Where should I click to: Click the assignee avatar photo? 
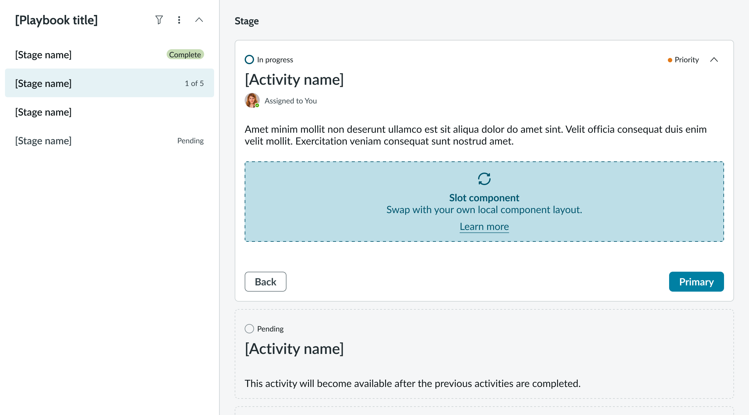coord(252,100)
